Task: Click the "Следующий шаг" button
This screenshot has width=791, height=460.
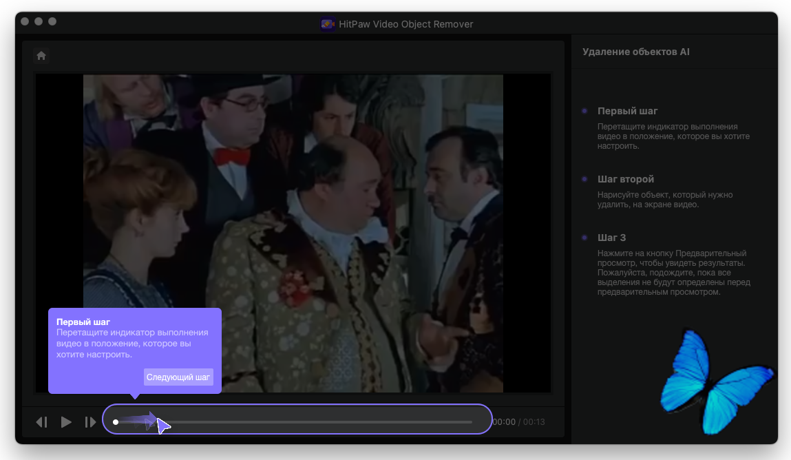Action: pyautogui.click(x=178, y=377)
